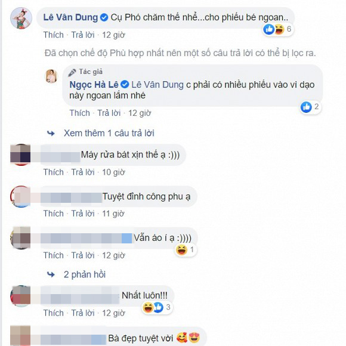Screen dimensions: 346x346
Task: Reply to 'Tuyệt đỉnh công phu ạ' comment
Action: pos(83,214)
